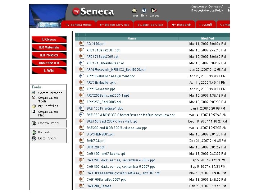Open the CAB 190-jan07-keene.ppt file link
Image resolution: width=259 pixels, height=194 pixels.
click(106, 154)
